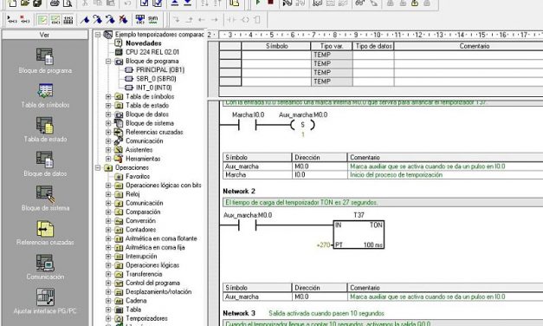The image size is (543, 326).
Task: Select SBR_0 (SBR0) in project tree
Action: pyautogui.click(x=156, y=79)
